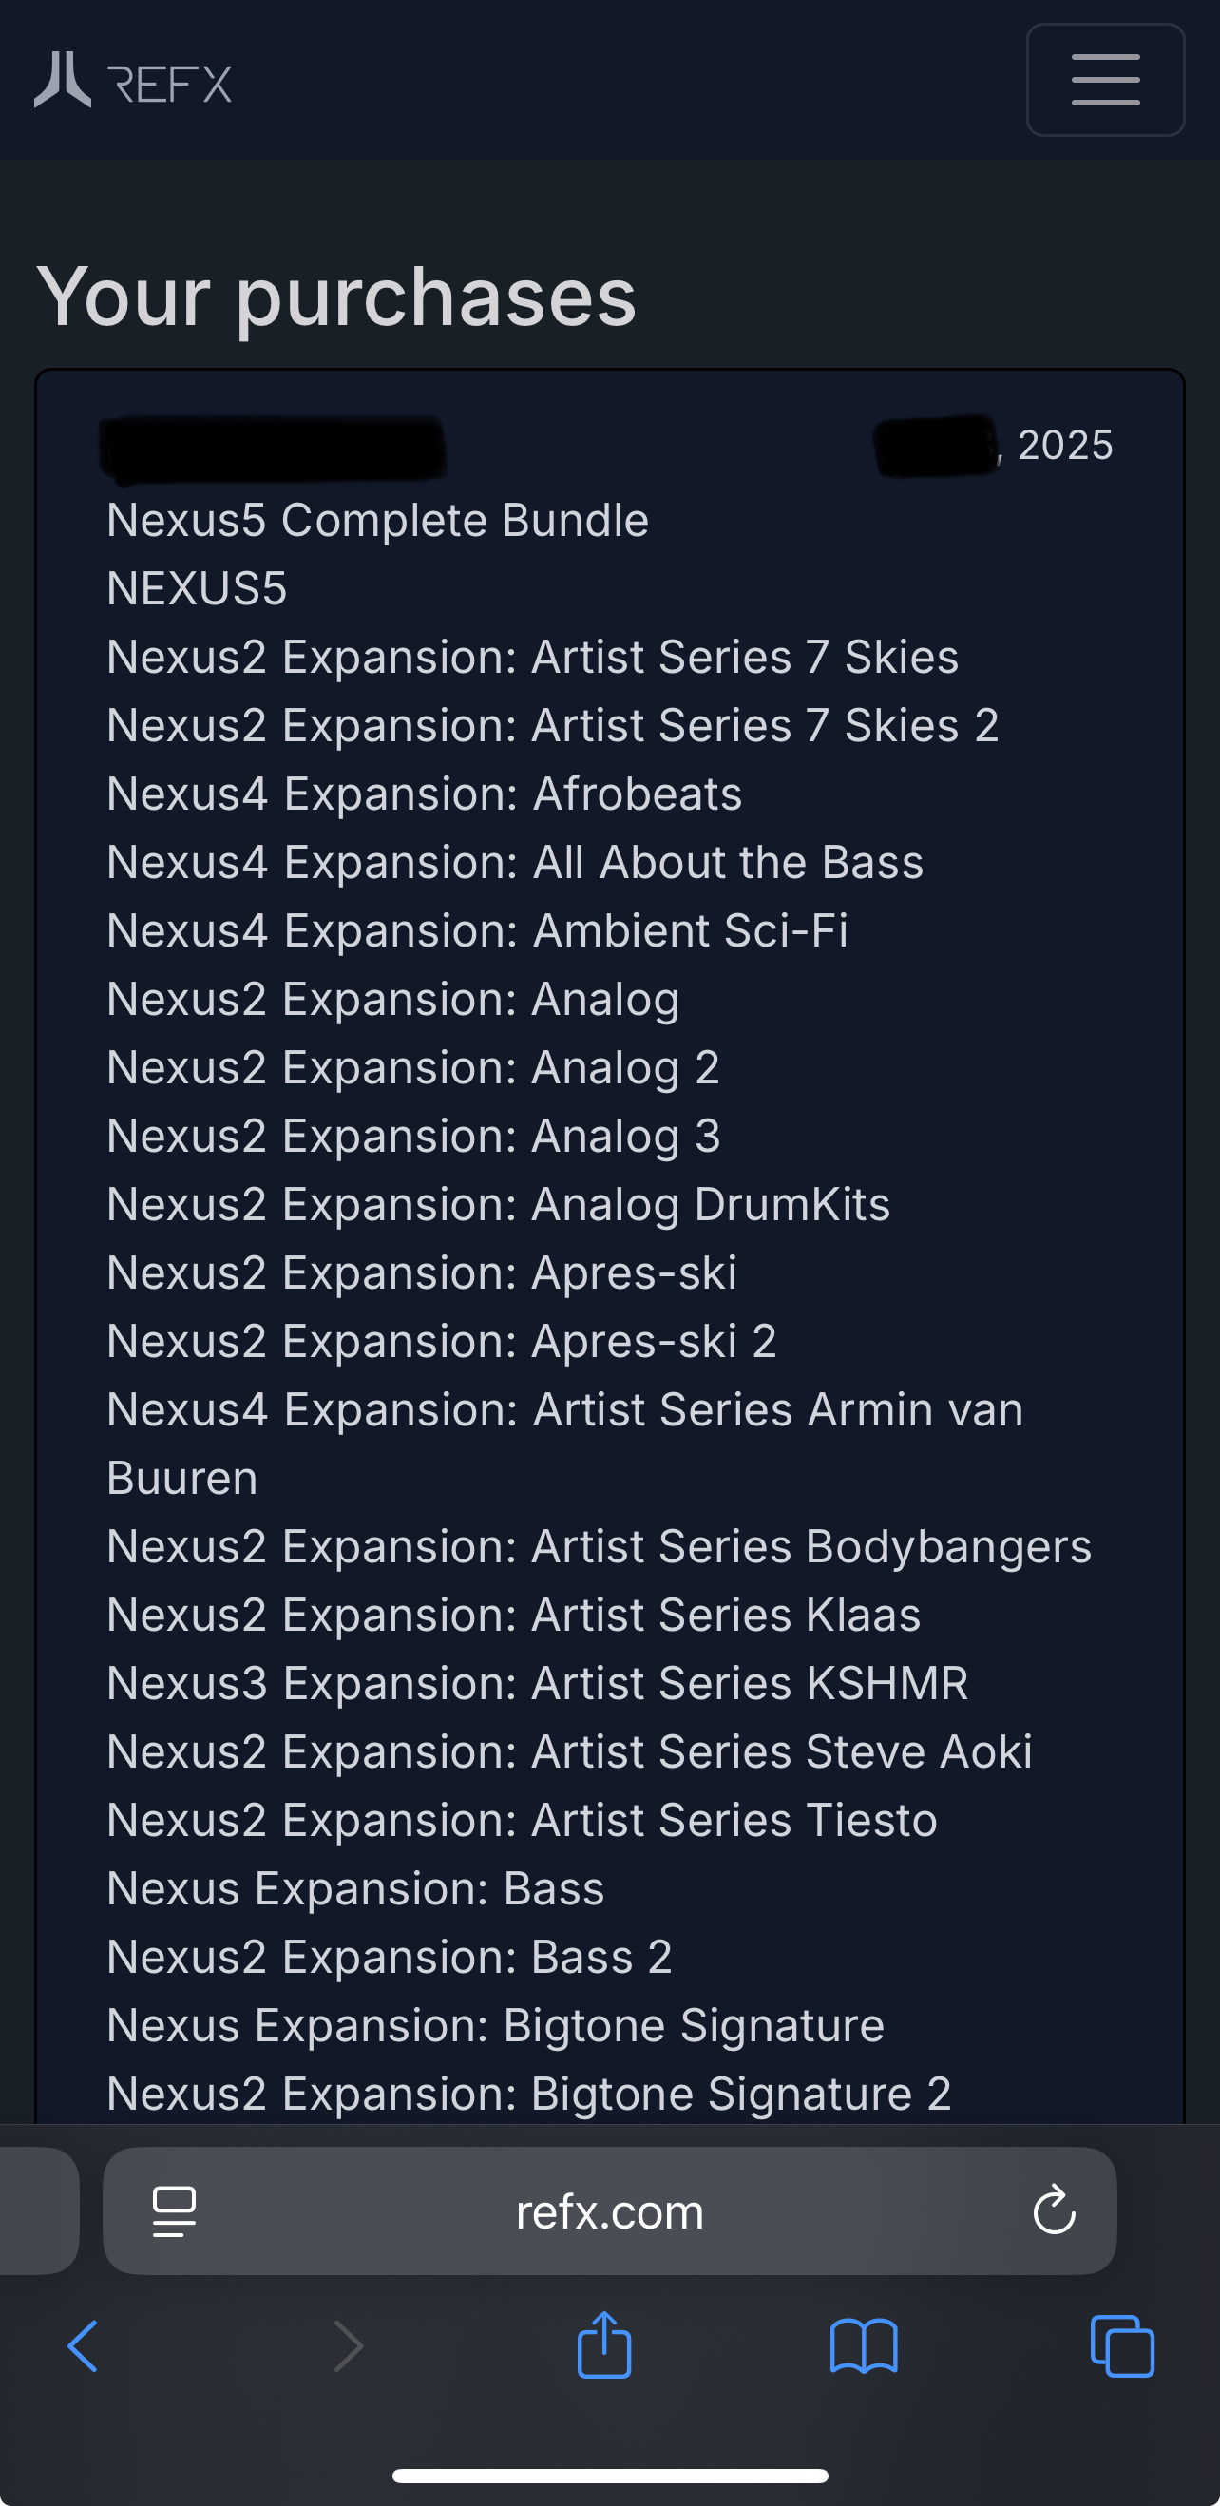Viewport: 1220px width, 2506px height.
Task: Choose Nexus Expansion: Bigtone Signature
Action: [x=495, y=2024]
